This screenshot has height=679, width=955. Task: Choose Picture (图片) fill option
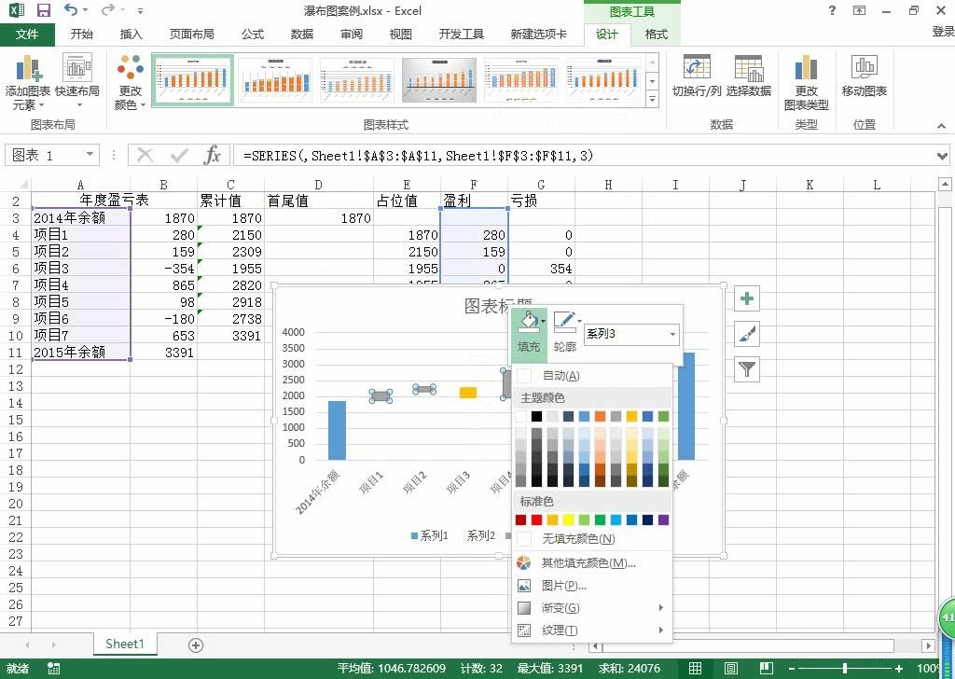pyautogui.click(x=591, y=586)
